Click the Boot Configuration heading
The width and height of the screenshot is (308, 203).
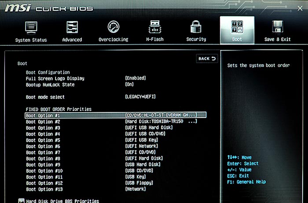(48, 72)
